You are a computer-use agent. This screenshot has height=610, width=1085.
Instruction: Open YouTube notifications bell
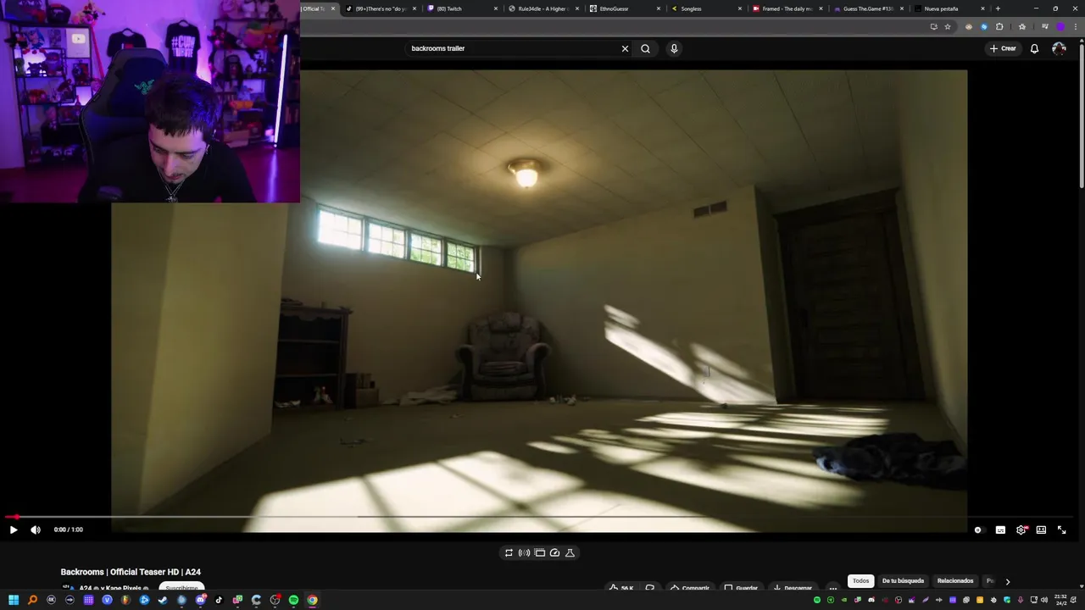coord(1034,48)
